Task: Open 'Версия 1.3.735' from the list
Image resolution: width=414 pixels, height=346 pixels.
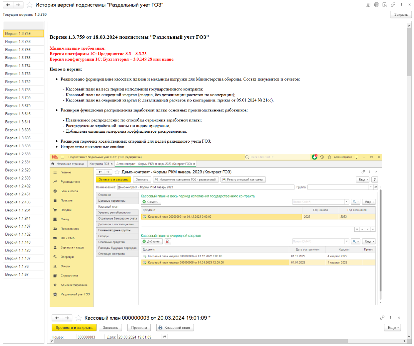Action: (23, 90)
